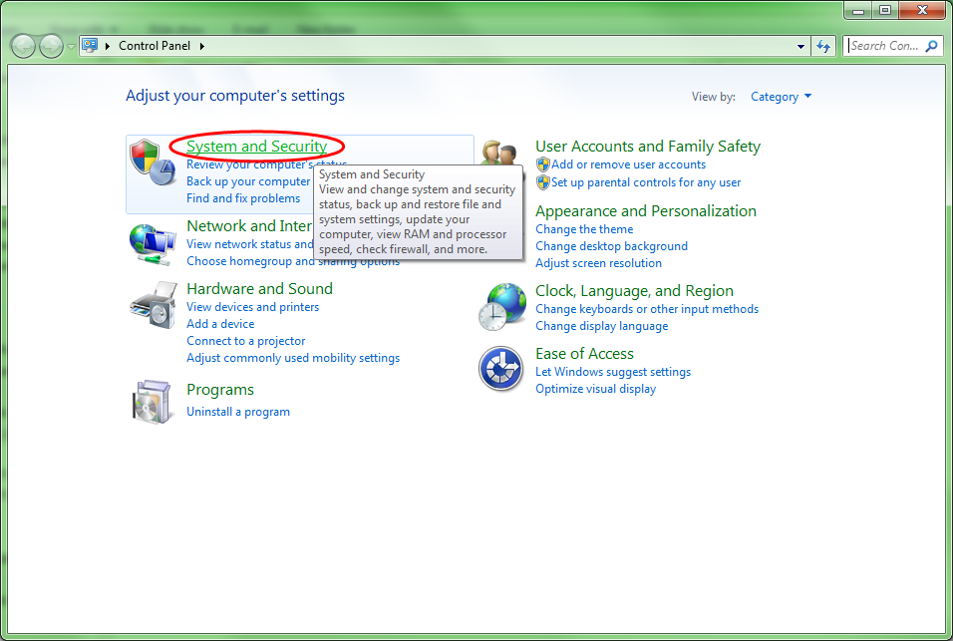Open the View by Category dropdown
This screenshot has width=953, height=641.
pyautogui.click(x=781, y=97)
